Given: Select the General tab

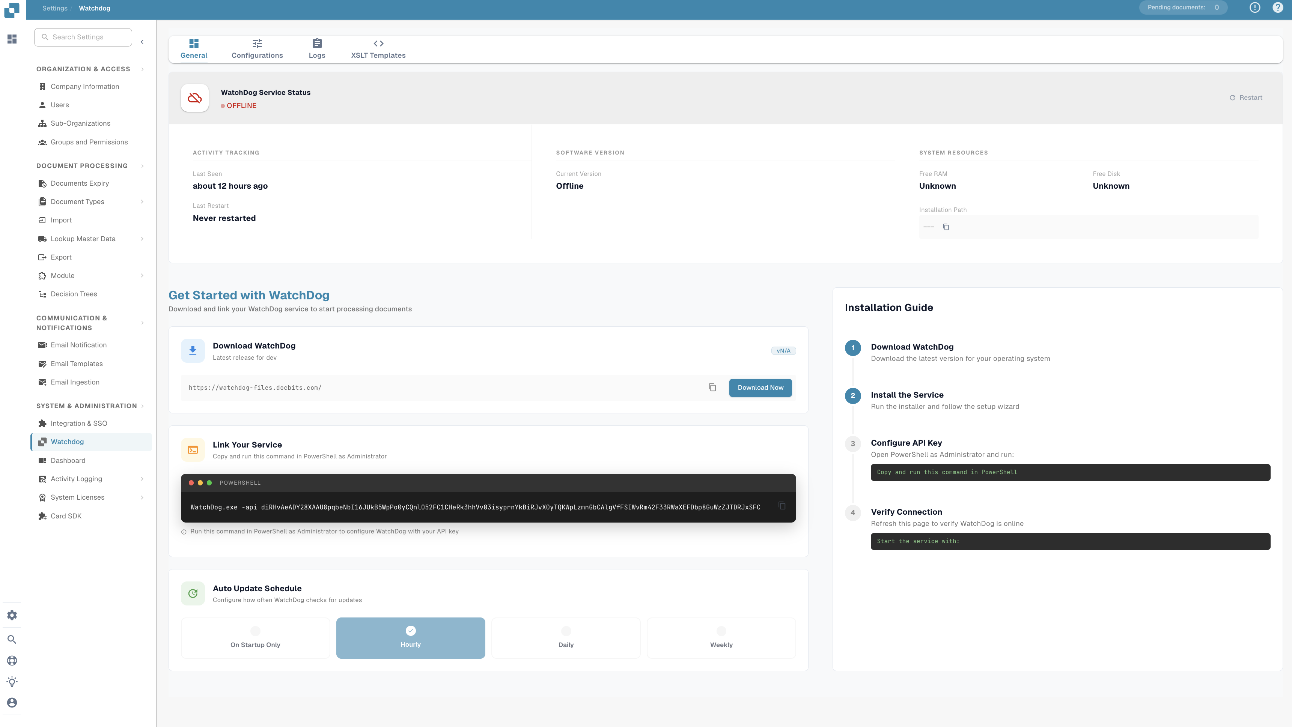Looking at the screenshot, I should coord(194,49).
